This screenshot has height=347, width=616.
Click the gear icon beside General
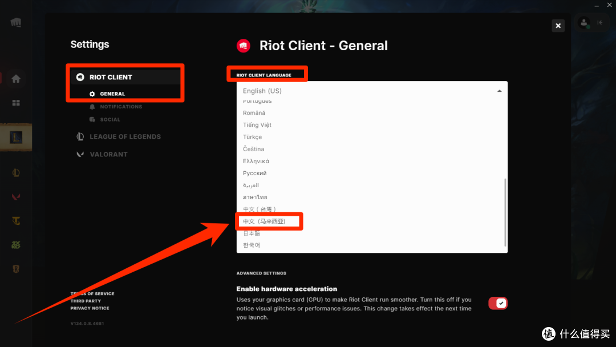[x=92, y=94]
